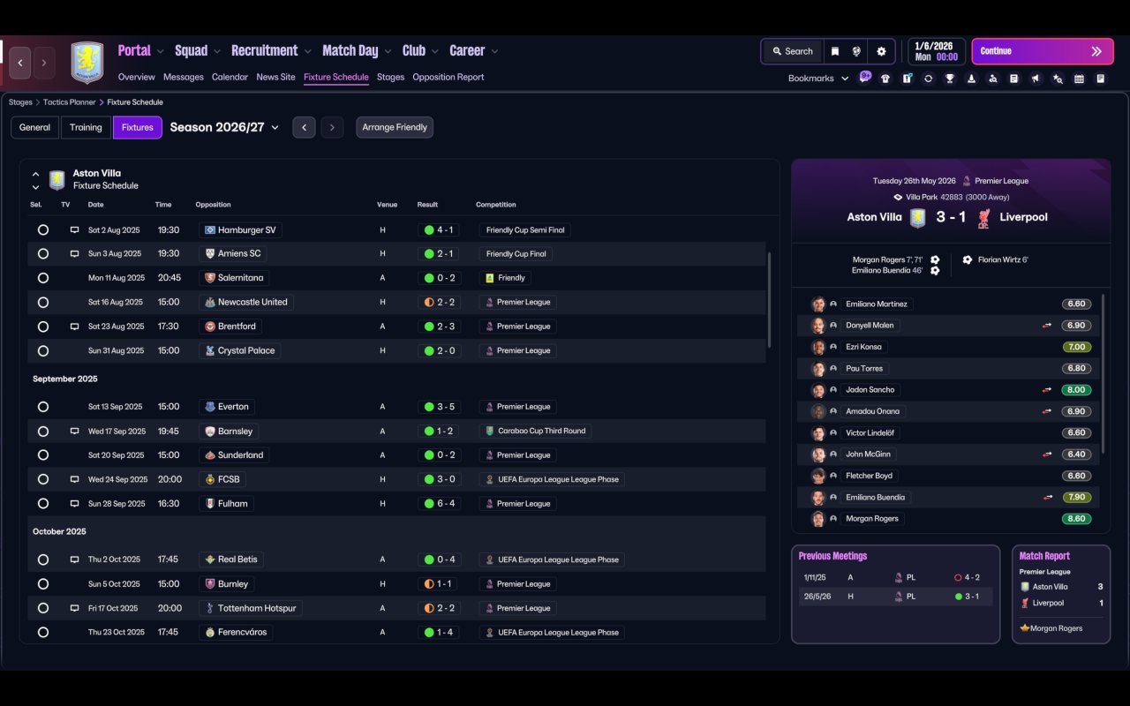This screenshot has height=706, width=1130.
Task: Open the settings gear icon
Action: click(x=880, y=51)
